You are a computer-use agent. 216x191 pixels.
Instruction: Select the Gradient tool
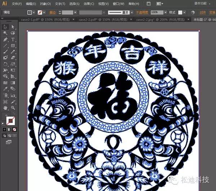[13, 83]
